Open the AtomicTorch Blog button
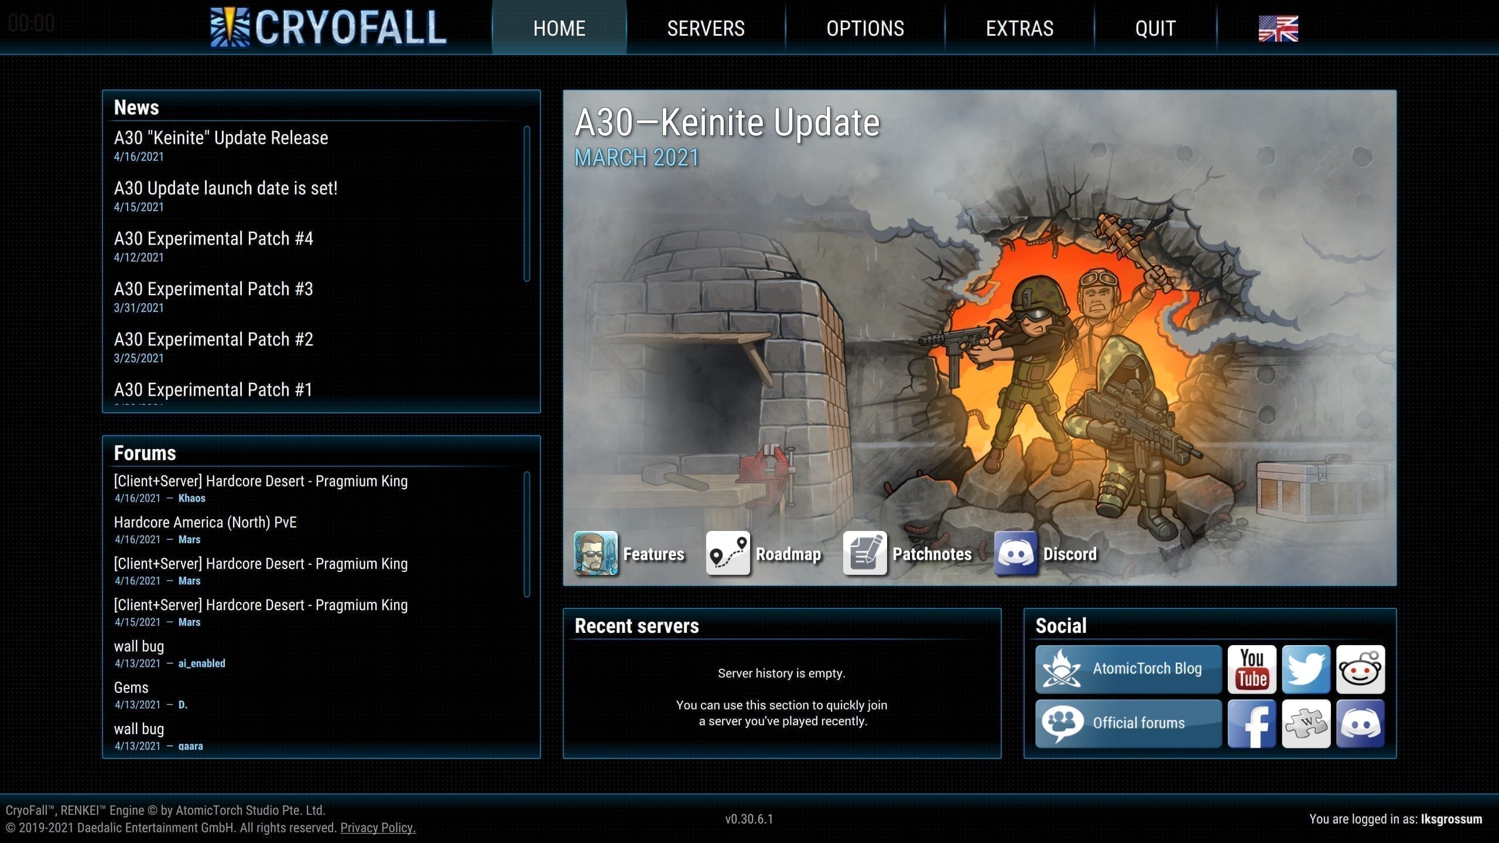The width and height of the screenshot is (1499, 843). click(1128, 669)
